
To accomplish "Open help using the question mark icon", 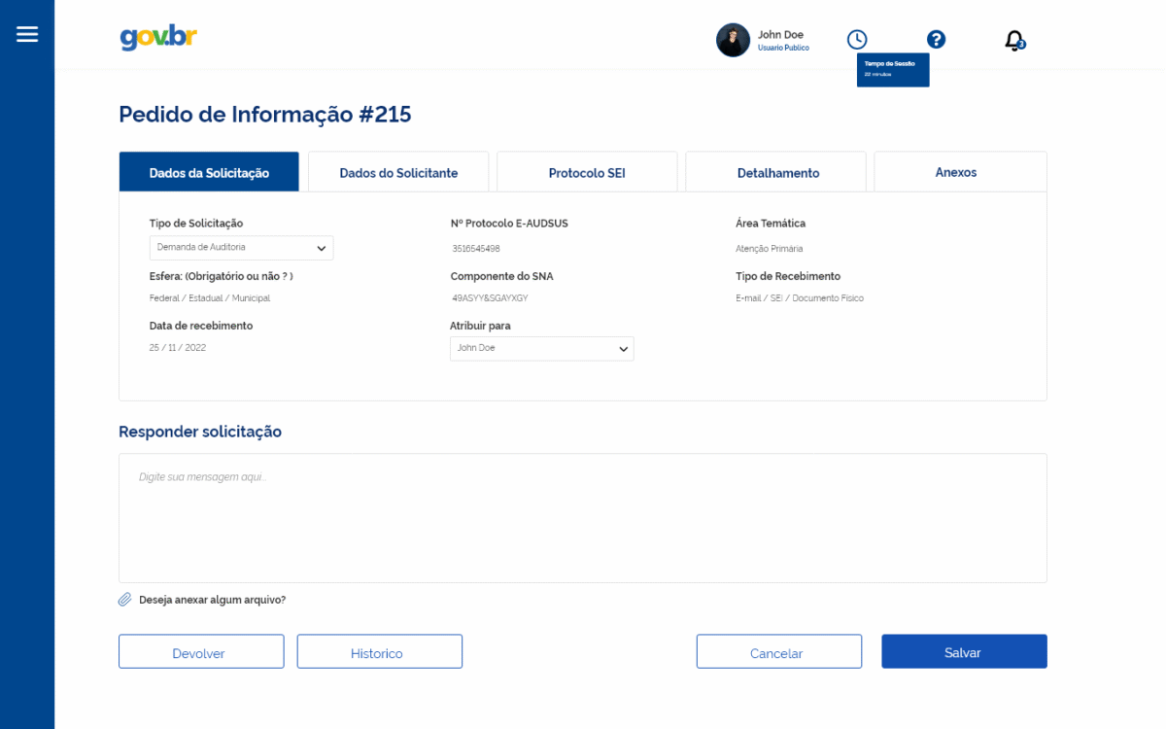I will [936, 39].
